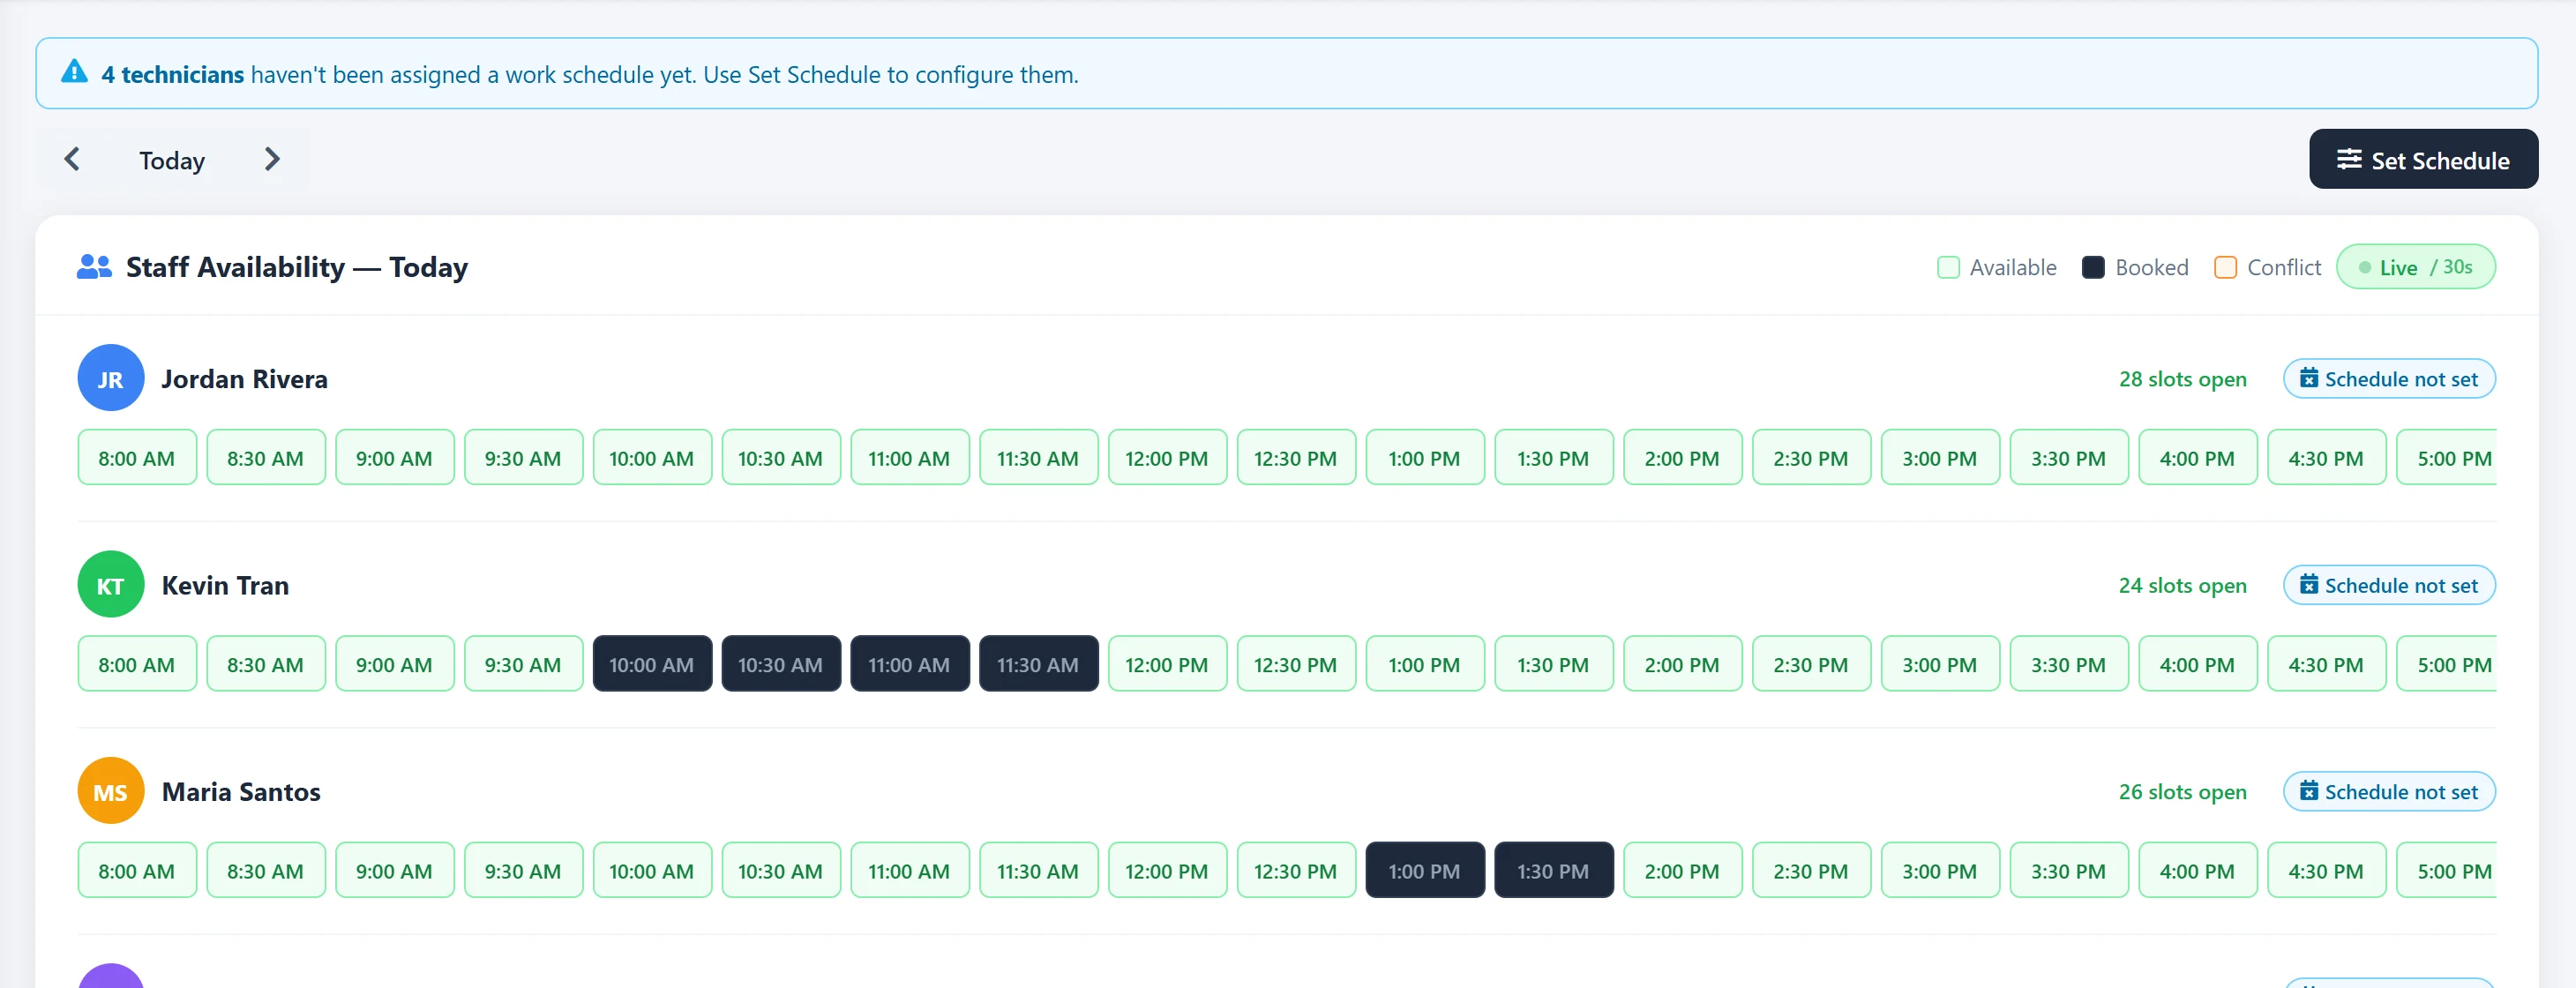Select Maria Santos's 8:30 AM slot
This screenshot has height=988, width=2576.
pos(266,871)
